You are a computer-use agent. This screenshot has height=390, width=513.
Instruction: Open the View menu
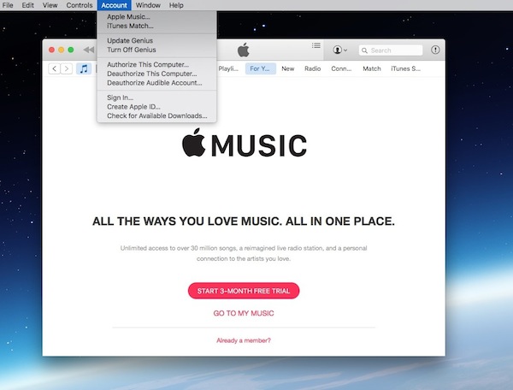pyautogui.click(x=50, y=5)
